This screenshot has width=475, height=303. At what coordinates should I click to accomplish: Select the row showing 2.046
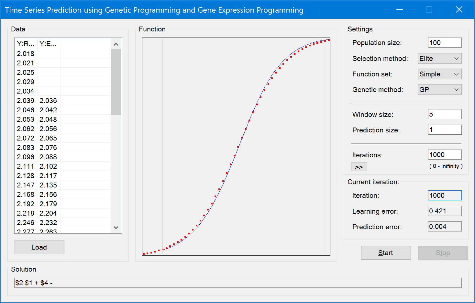[62, 110]
